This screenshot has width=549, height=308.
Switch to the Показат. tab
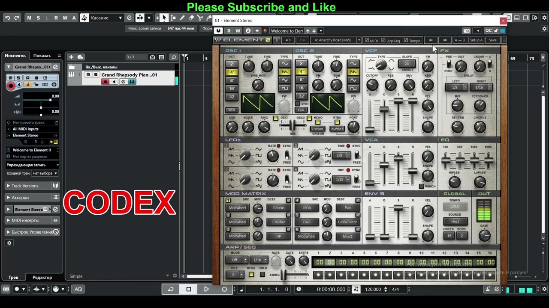(42, 56)
